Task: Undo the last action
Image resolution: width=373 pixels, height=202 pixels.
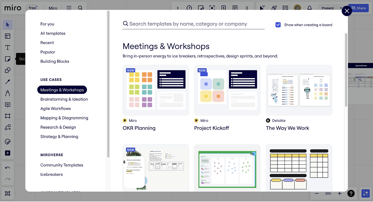Action: 8,168
